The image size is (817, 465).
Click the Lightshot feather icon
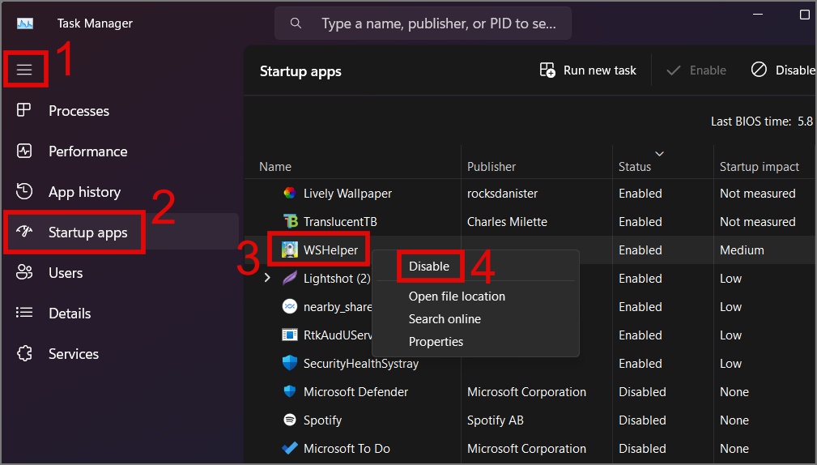(x=290, y=278)
